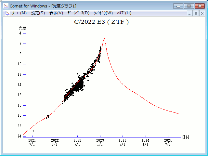Viewport: 208px width, 156px height.
Task: Open the データベース(D) database menu
Action: (x=78, y=13)
